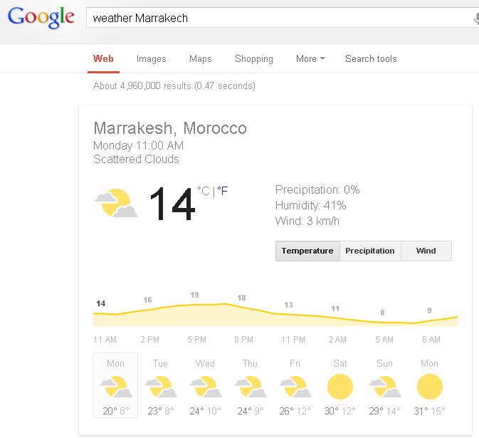
Task: Select Saturday's sunny forecast icon
Action: [x=340, y=387]
